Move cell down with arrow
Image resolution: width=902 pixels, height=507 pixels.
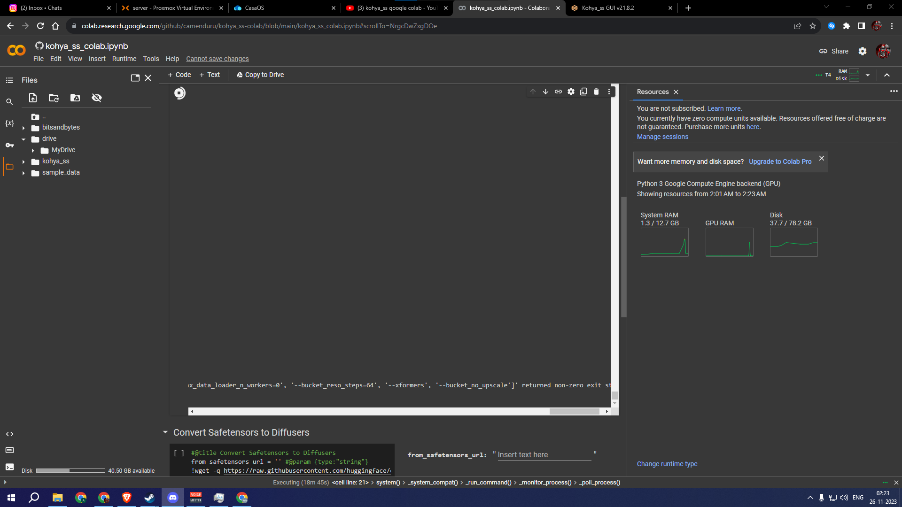coord(545,92)
